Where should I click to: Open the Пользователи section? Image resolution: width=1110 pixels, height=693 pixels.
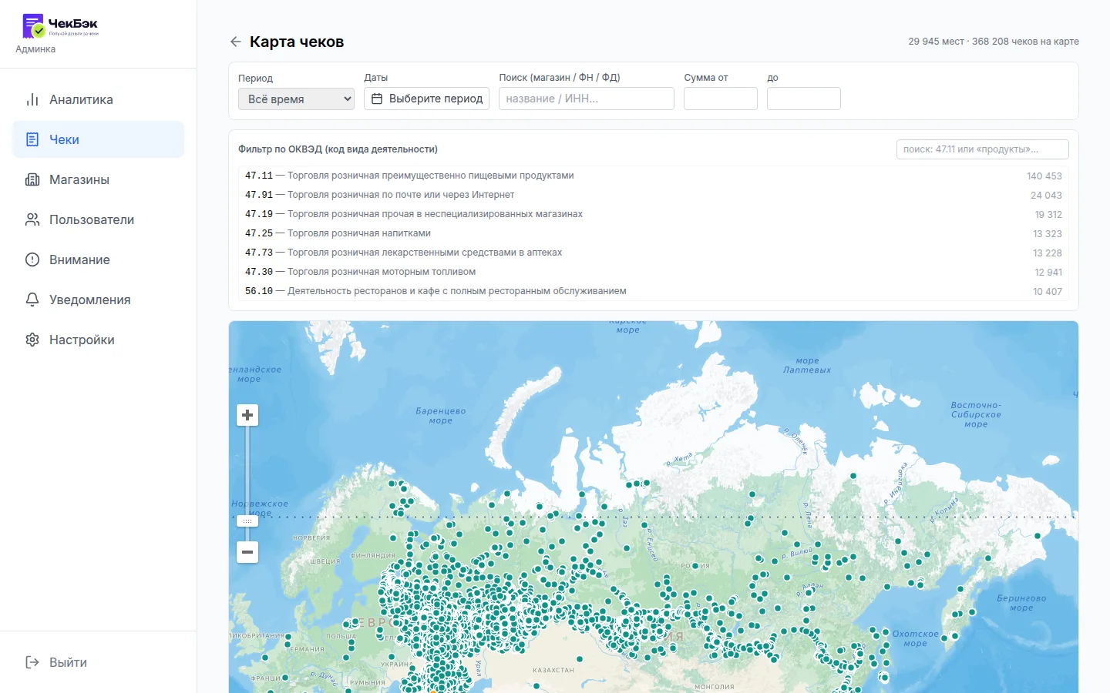[x=98, y=219]
